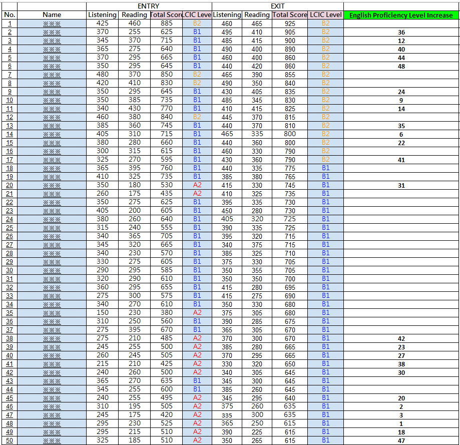This screenshot has height=445, width=460.
Task: Select the EXIT group header cell
Action: (277, 6)
